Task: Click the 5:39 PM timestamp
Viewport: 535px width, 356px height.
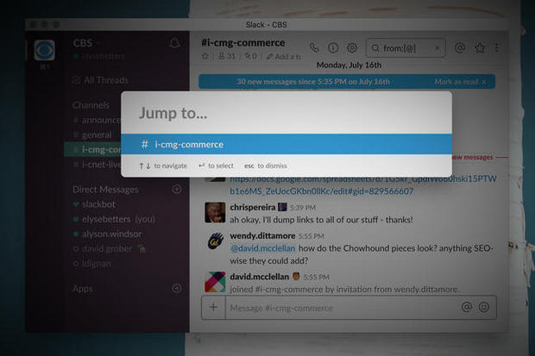Action: click(303, 208)
